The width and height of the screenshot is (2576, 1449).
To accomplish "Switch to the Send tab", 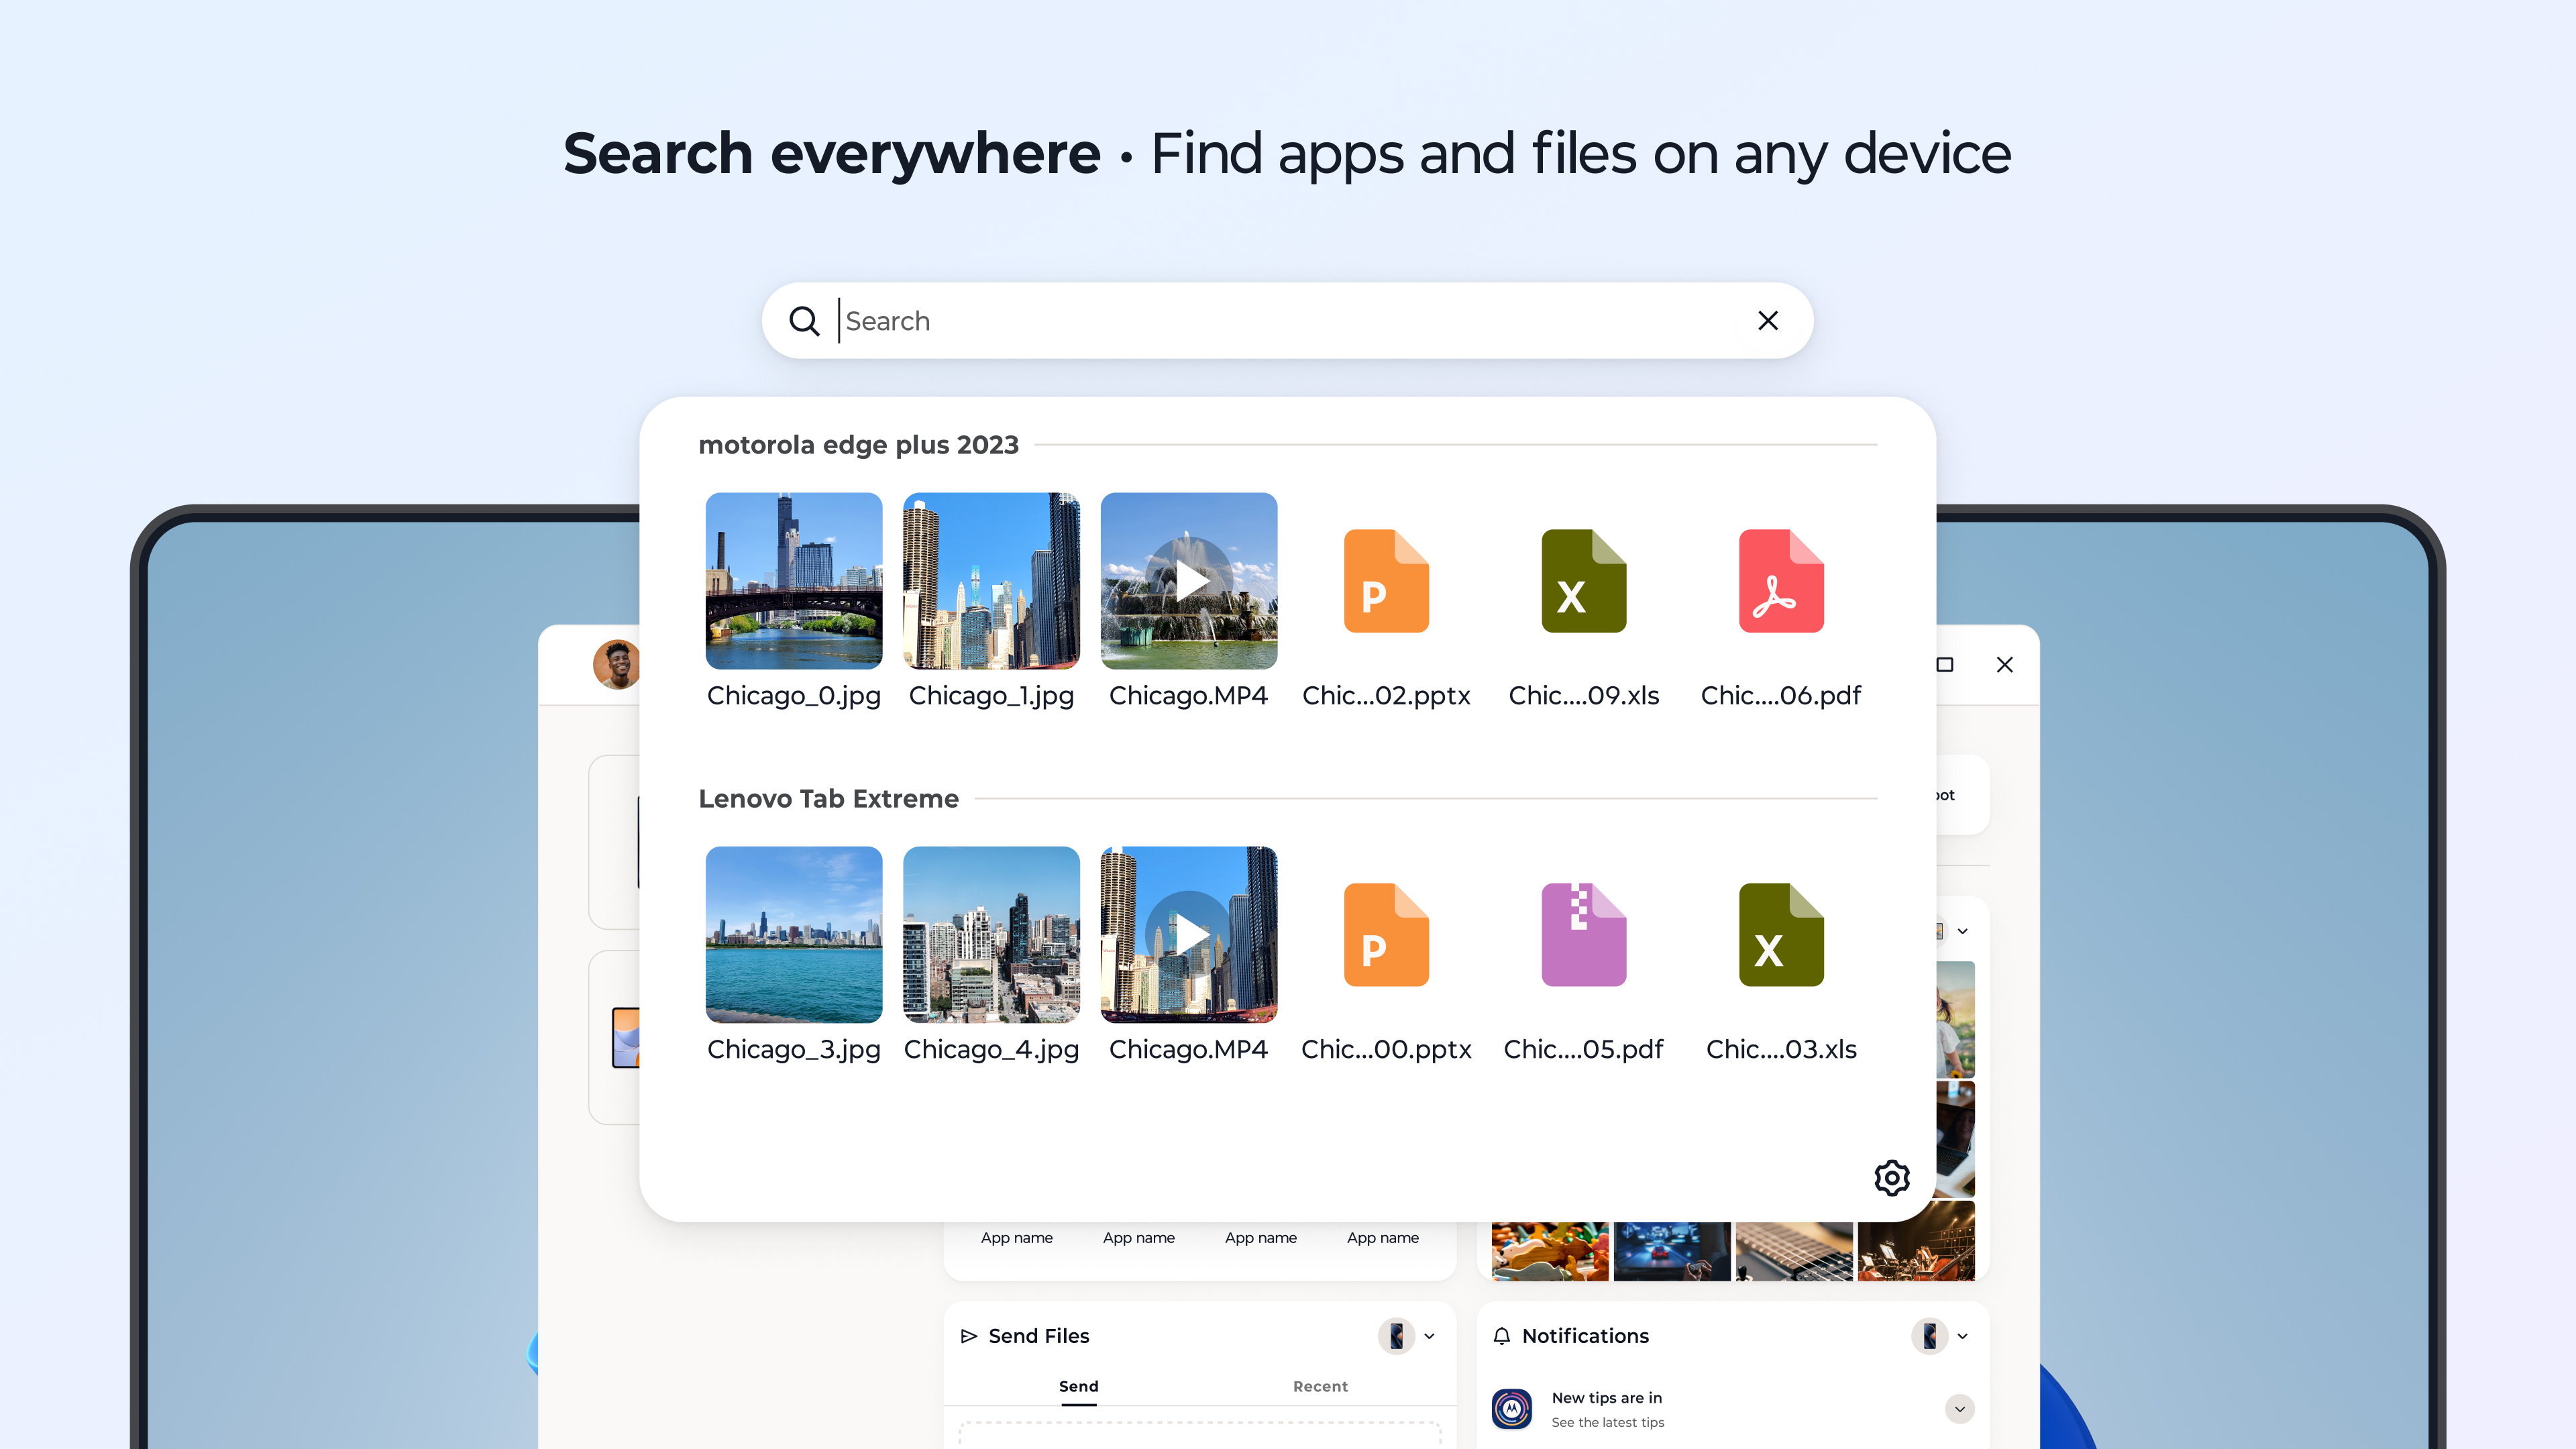I will pos(1078,1386).
